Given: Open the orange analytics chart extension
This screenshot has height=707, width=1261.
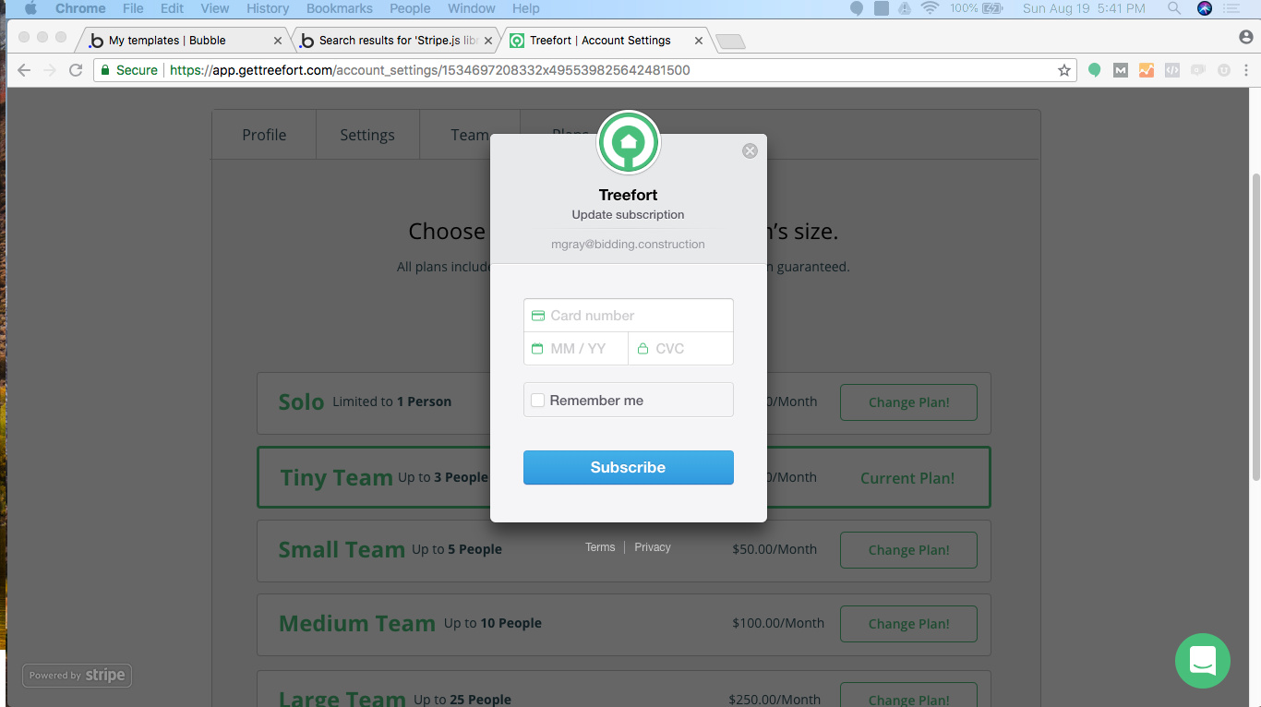Looking at the screenshot, I should [x=1147, y=70].
